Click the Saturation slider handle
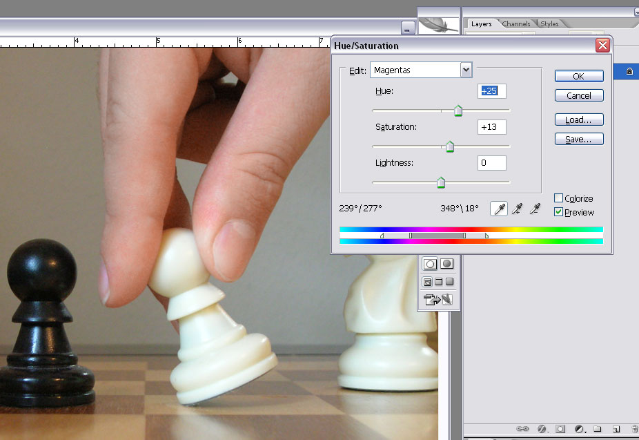This screenshot has width=639, height=440. (450, 146)
